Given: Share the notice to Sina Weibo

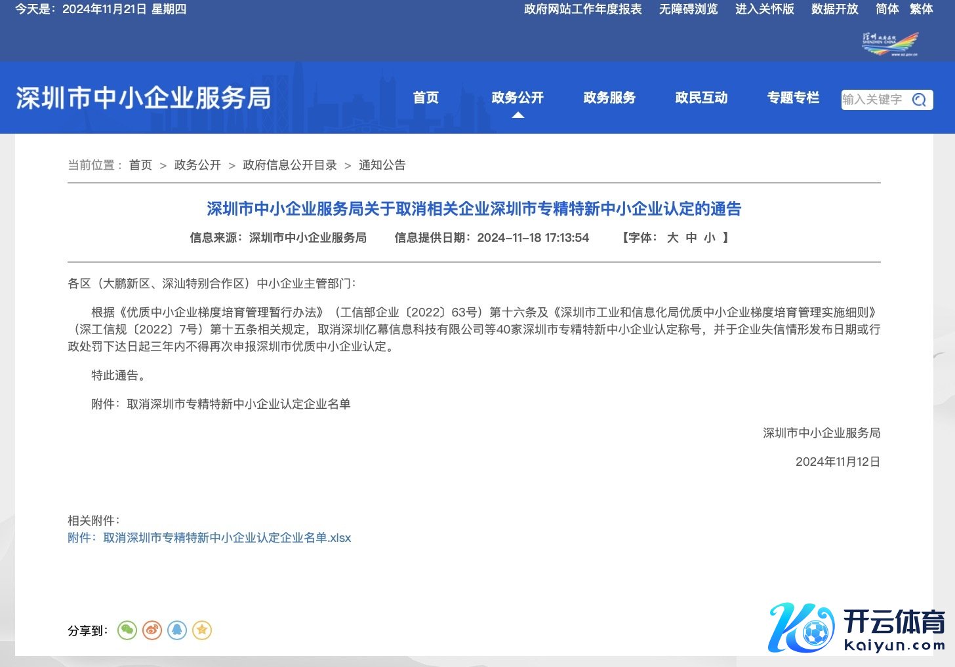Looking at the screenshot, I should [x=152, y=630].
